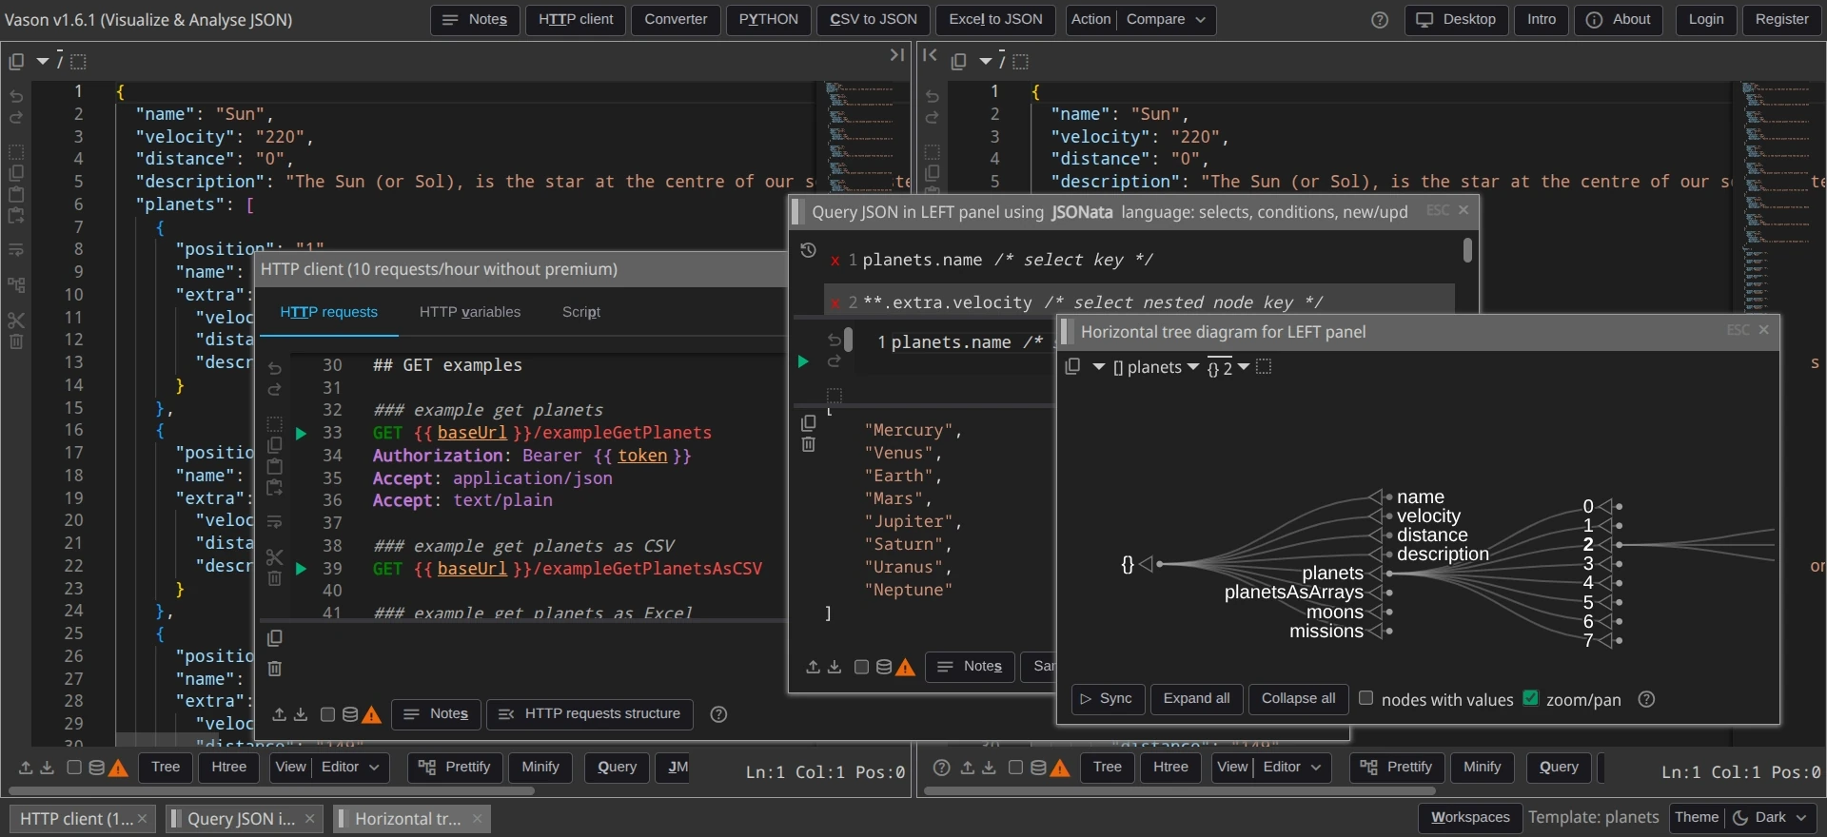Screen dimensions: 1827x837
Task: Click the help icon beside HTTP requests structure
Action: coord(718,714)
